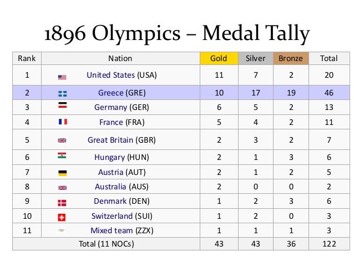This screenshot has width=354, height=266.
Task: Click the France flag icon
Action: point(62,122)
